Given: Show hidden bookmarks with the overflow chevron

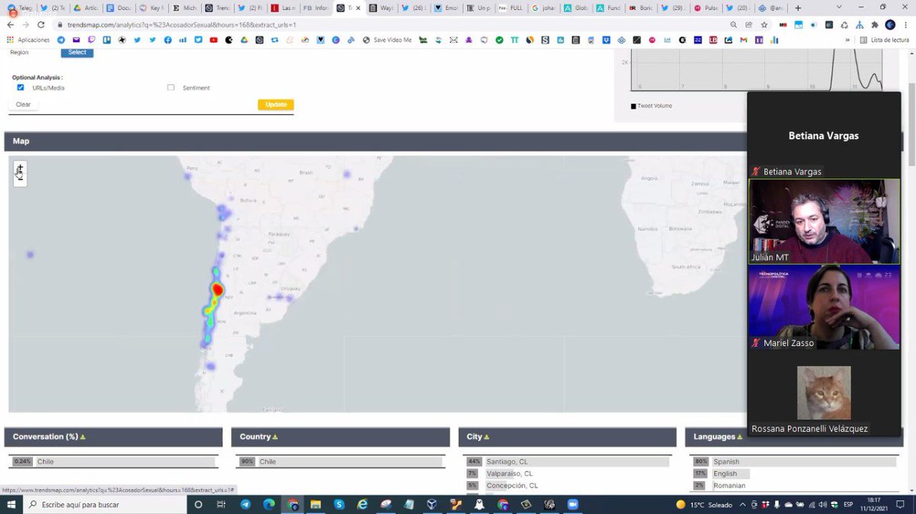Looking at the screenshot, I should coord(847,40).
